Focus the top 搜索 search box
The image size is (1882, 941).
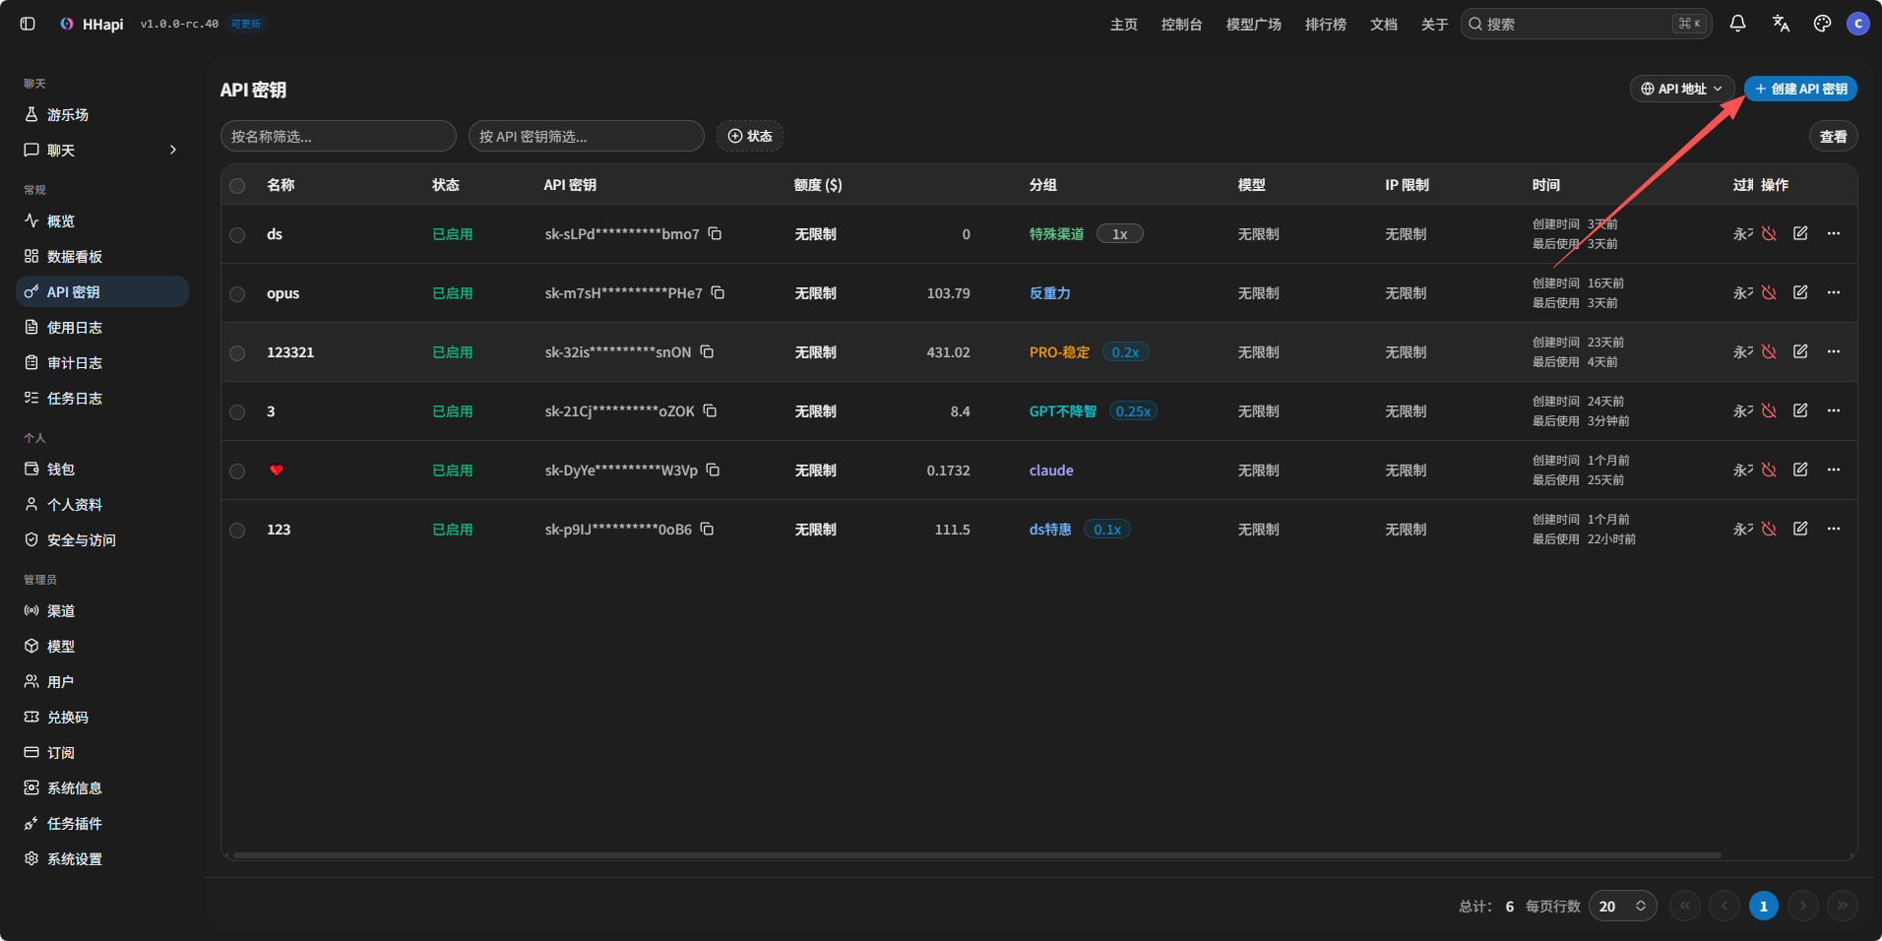pos(1586,24)
